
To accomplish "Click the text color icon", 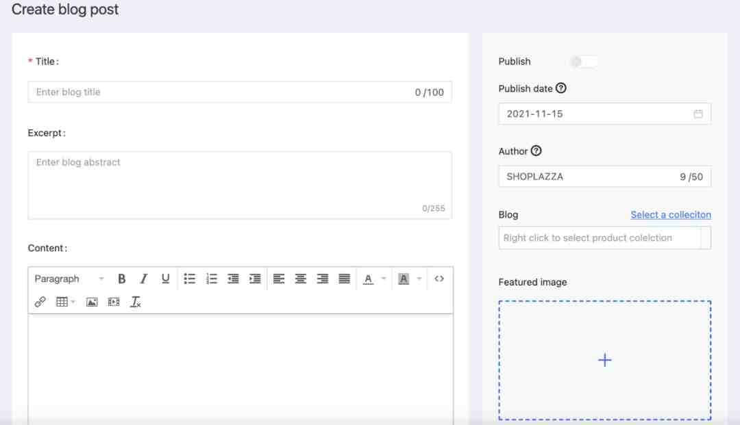I will (368, 279).
